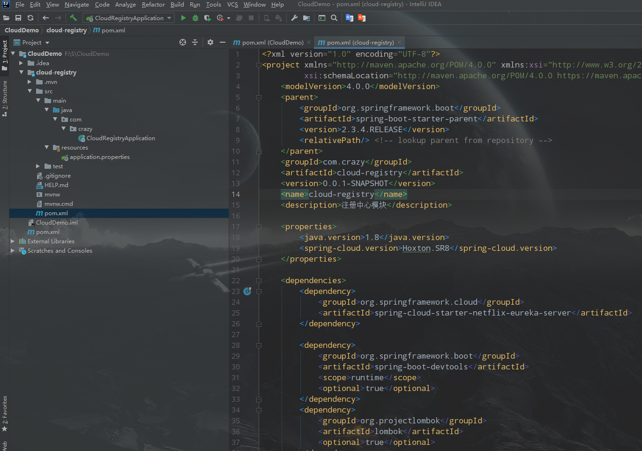Fold the dependencies block at line 22
The image size is (642, 451).
(259, 281)
